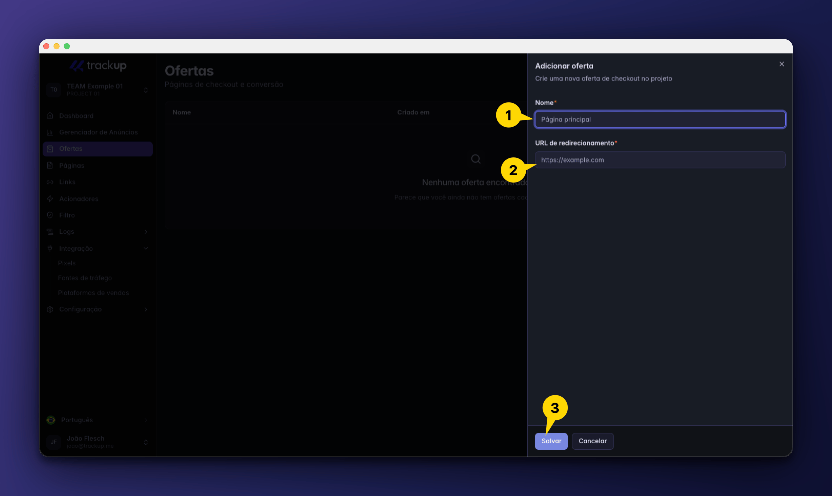Click the Gerenciador de Anúncios chart icon

click(x=50, y=132)
